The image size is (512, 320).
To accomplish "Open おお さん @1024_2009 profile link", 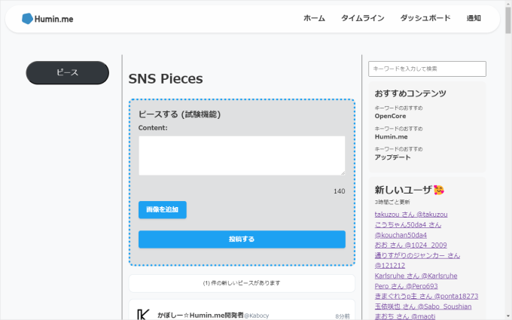I will point(410,245).
